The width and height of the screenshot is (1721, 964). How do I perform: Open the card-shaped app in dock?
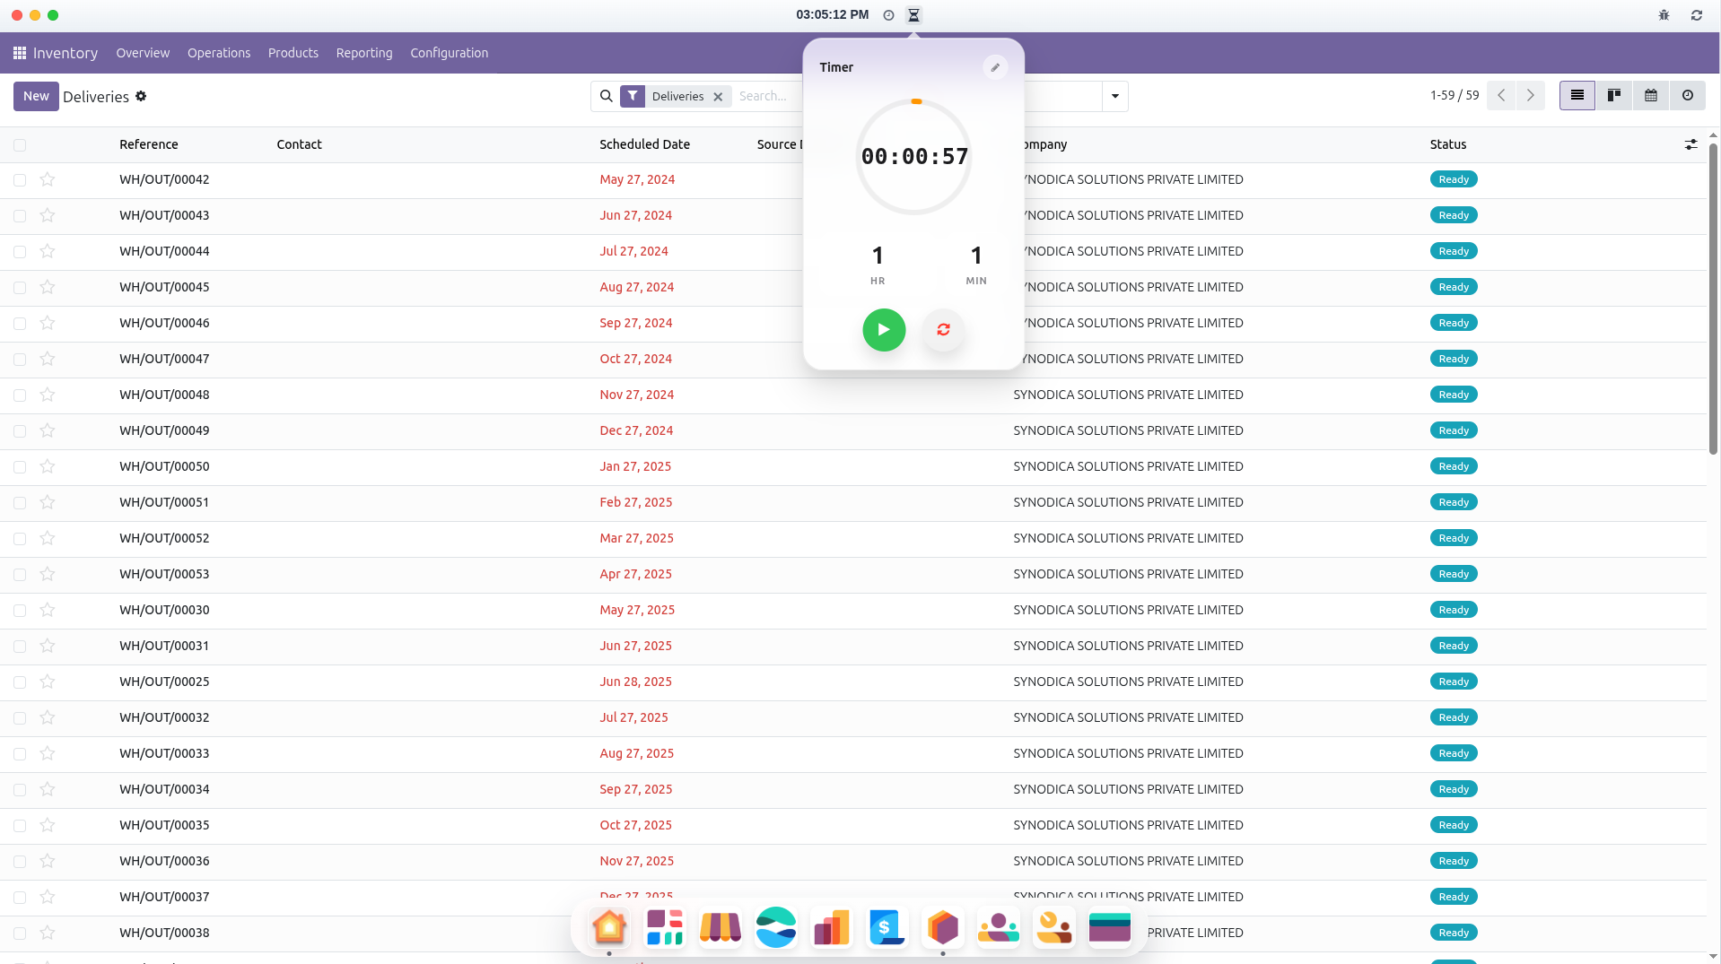pos(1110,927)
